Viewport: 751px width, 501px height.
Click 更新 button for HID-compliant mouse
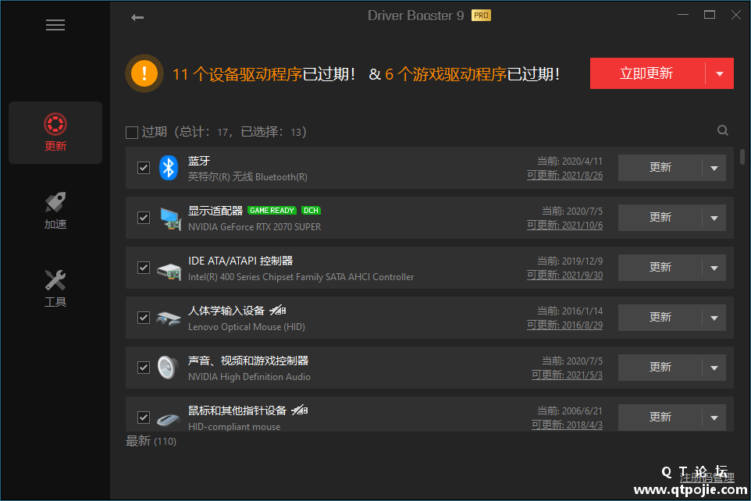pyautogui.click(x=660, y=417)
